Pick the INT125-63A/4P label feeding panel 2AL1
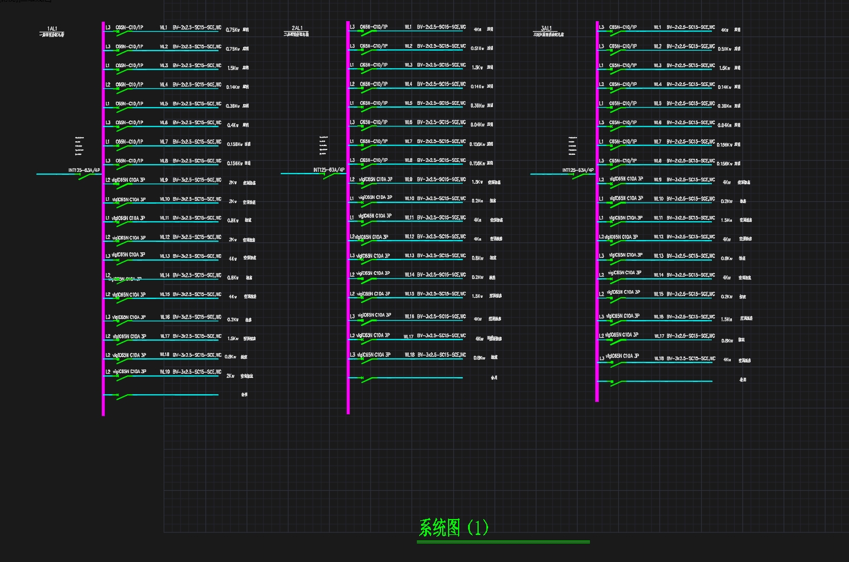 (329, 170)
